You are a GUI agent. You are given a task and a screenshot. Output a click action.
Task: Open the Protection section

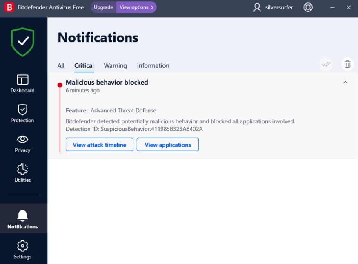click(x=22, y=113)
